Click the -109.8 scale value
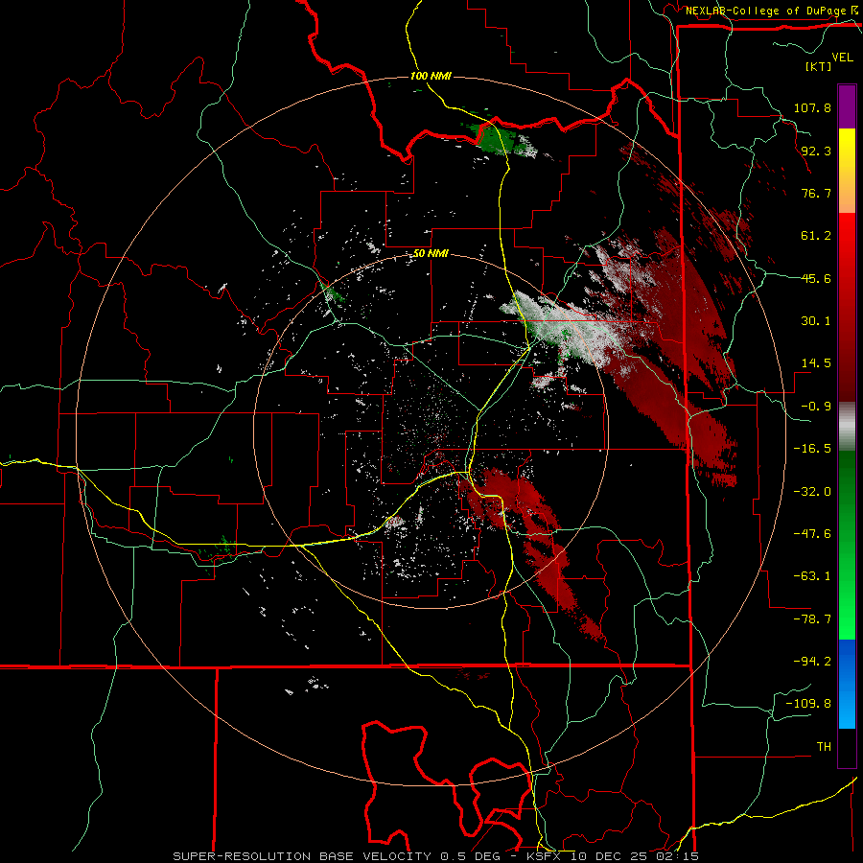The height and width of the screenshot is (863, 863). click(x=809, y=704)
